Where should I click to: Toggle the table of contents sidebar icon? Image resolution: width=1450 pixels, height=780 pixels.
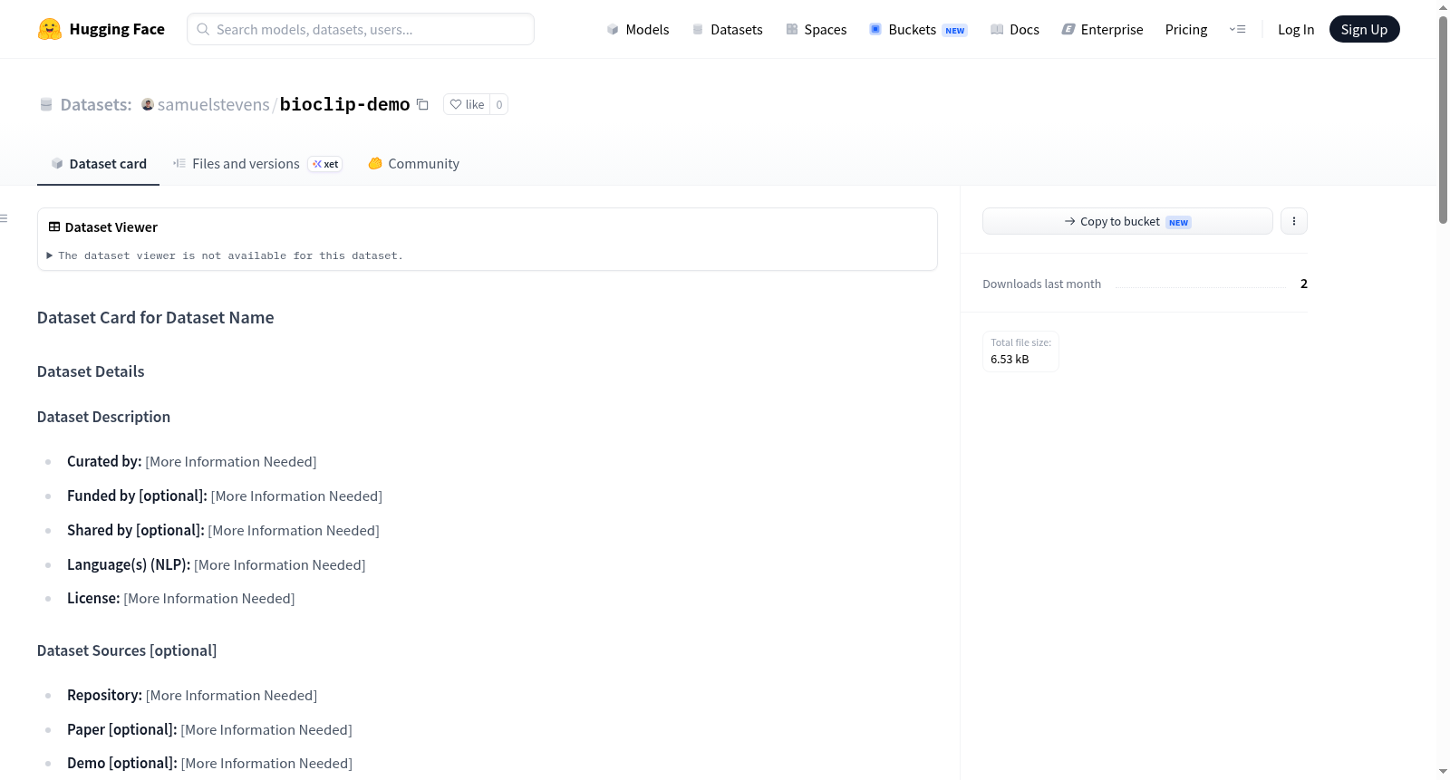[4, 218]
